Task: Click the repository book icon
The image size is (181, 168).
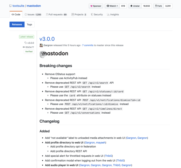Action: (10, 6)
